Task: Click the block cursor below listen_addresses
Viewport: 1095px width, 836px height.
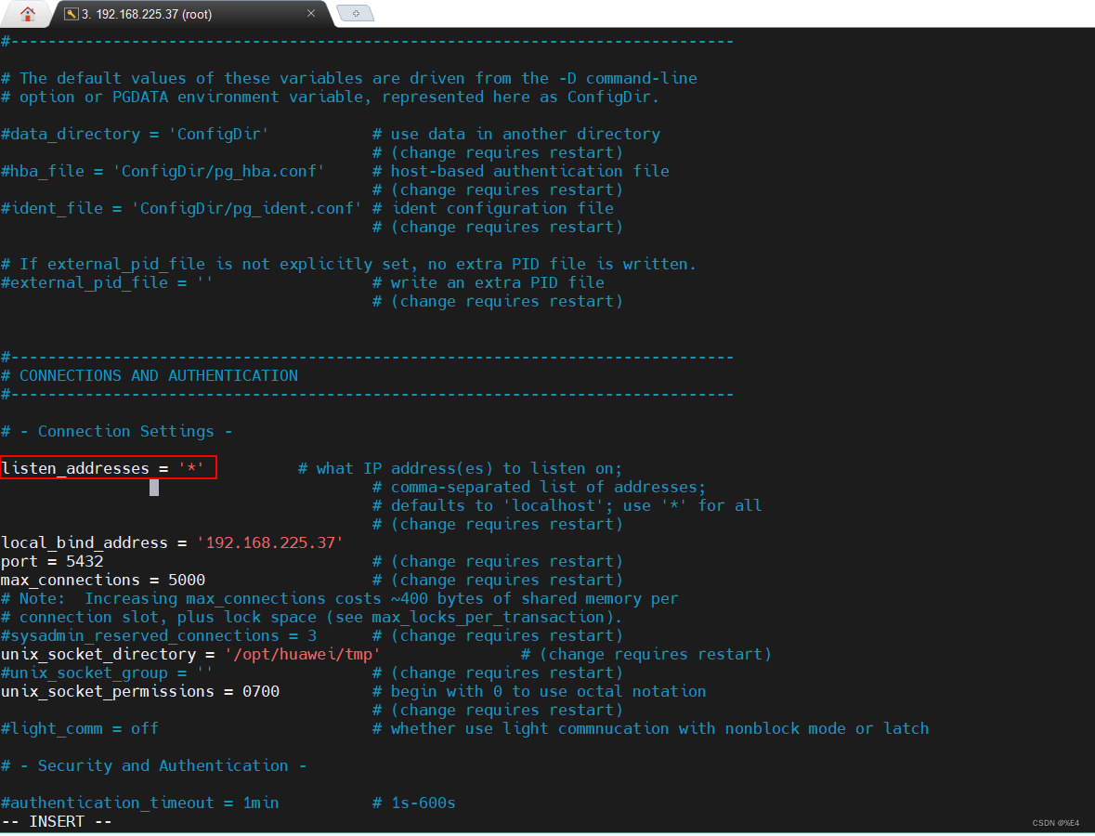Action: [153, 486]
